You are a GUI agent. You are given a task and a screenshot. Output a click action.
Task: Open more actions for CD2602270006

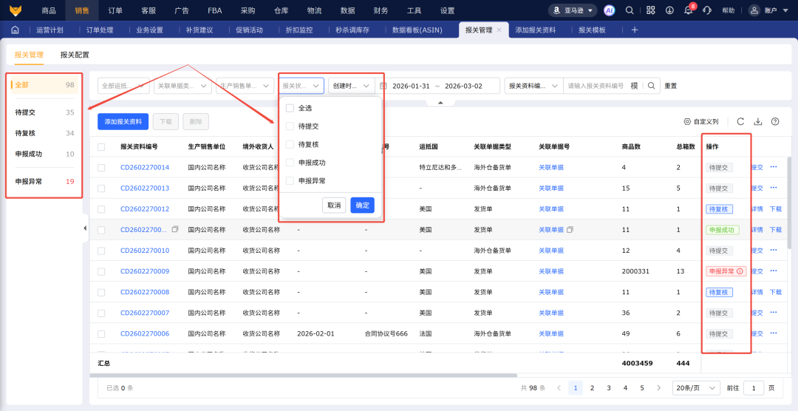(x=774, y=333)
